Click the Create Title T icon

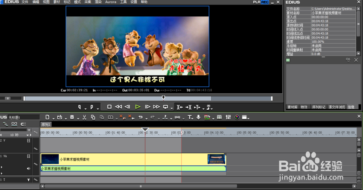(x=189, y=117)
